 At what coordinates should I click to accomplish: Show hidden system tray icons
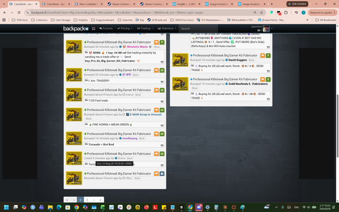[x=276, y=207]
